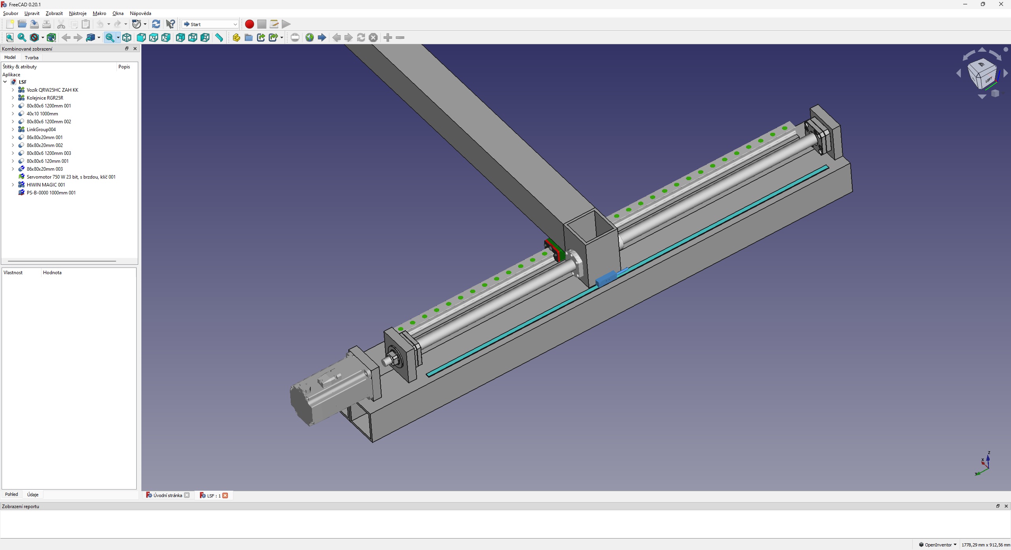Image resolution: width=1011 pixels, height=550 pixels.
Task: Open the Nástroje menu
Action: tap(77, 13)
